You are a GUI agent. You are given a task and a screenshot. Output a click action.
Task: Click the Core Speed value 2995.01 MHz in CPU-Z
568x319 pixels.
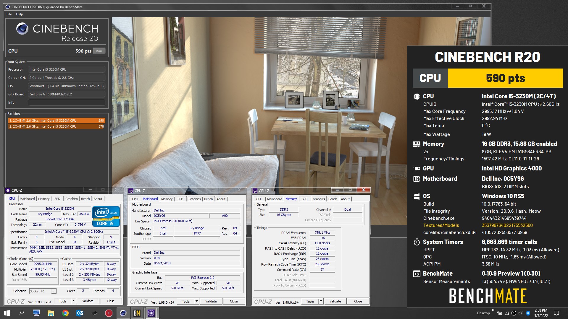click(x=43, y=264)
